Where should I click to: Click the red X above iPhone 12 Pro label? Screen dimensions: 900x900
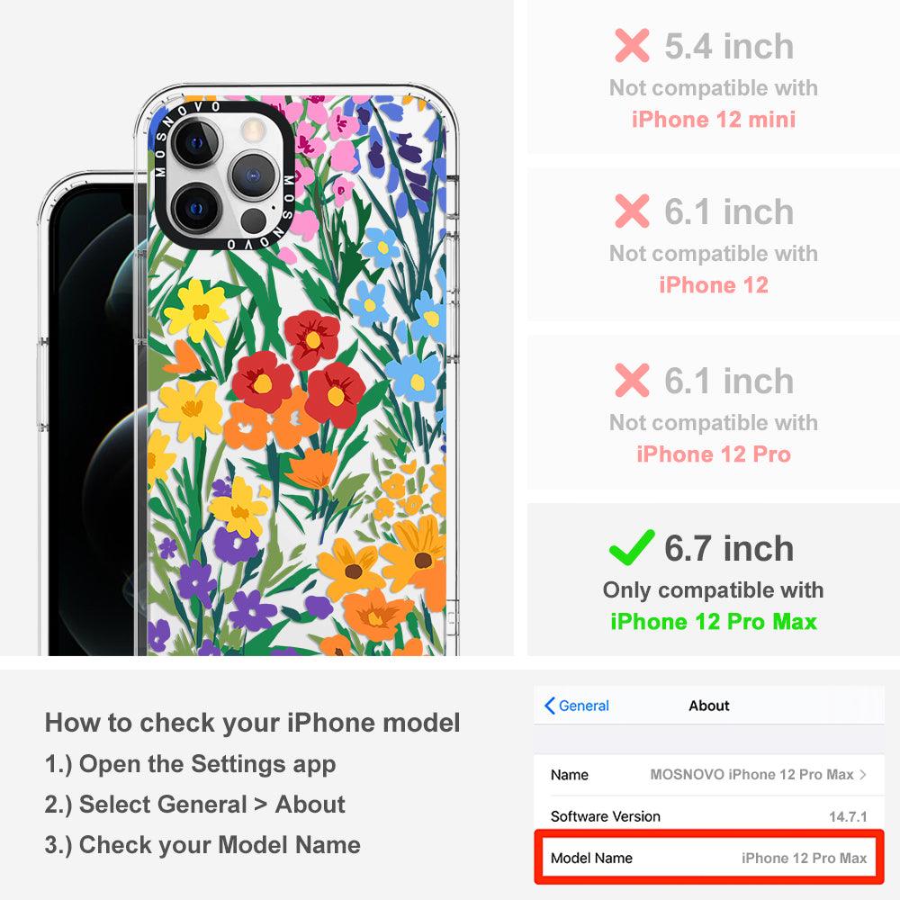pos(632,380)
